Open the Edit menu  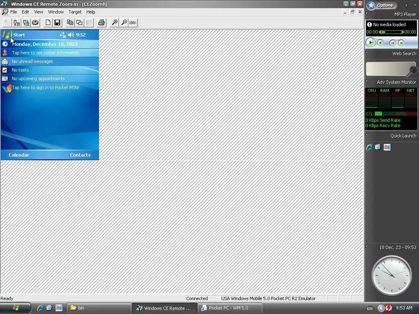[25, 12]
